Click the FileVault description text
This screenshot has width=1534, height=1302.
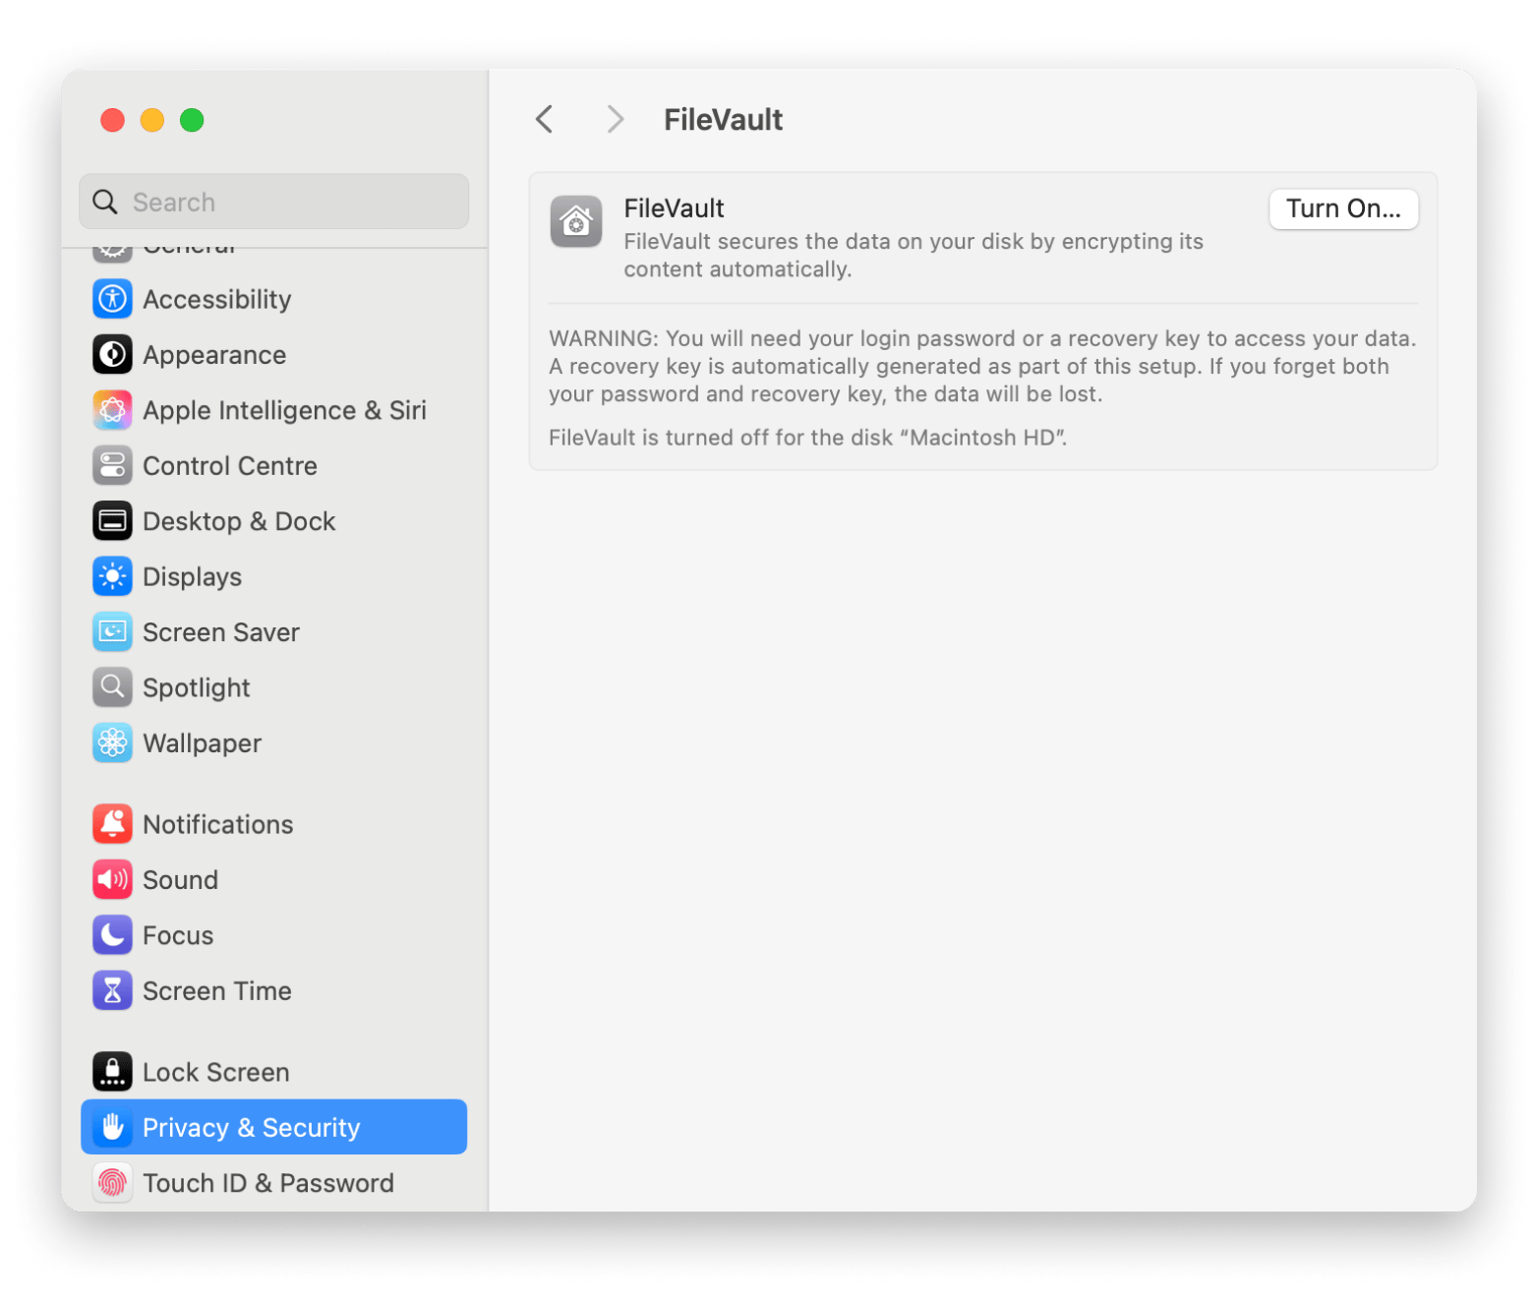point(914,255)
